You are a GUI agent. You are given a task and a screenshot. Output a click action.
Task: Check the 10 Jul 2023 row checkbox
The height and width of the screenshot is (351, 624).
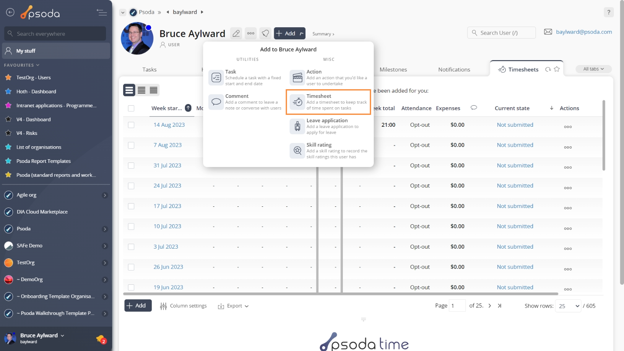(131, 226)
